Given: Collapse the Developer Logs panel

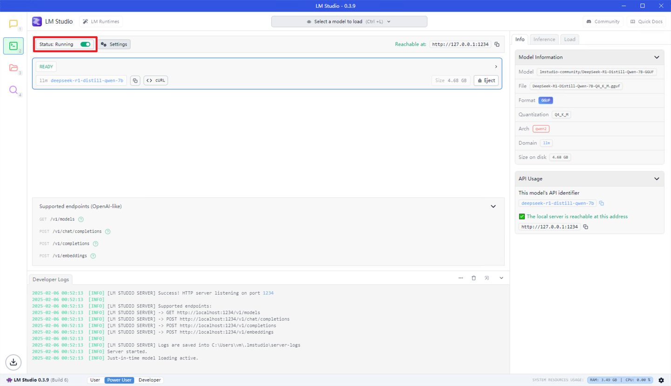Looking at the screenshot, I should [x=501, y=278].
